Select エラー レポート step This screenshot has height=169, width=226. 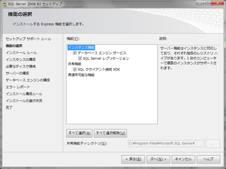pos(18,87)
